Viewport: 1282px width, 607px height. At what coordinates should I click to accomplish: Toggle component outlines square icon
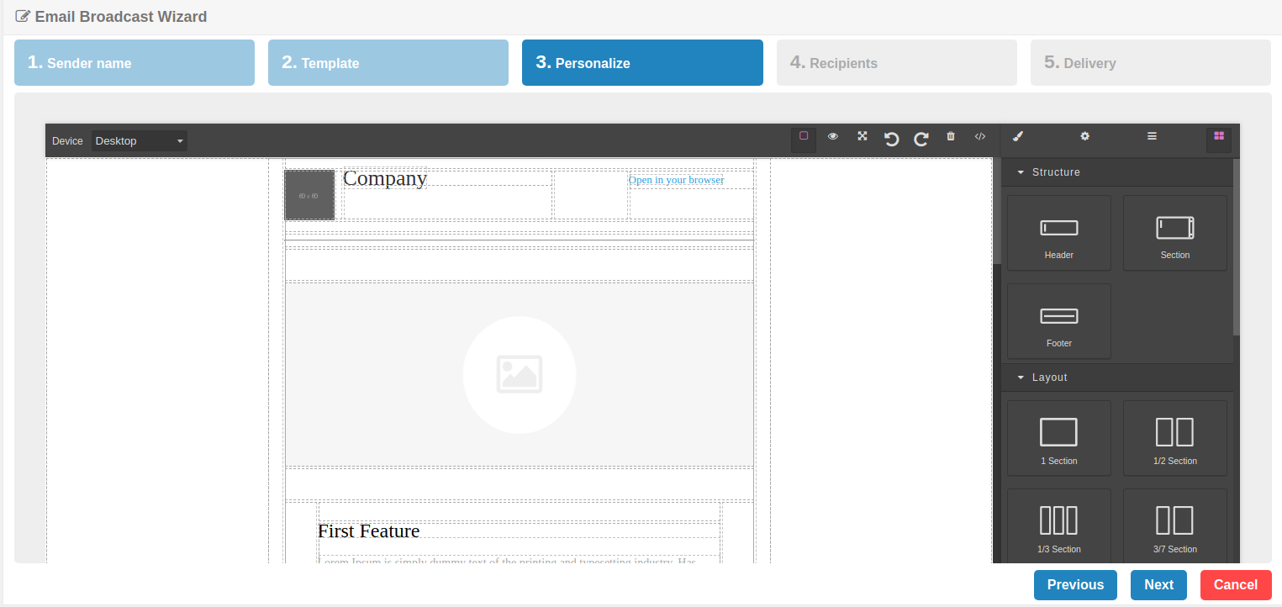(x=804, y=136)
